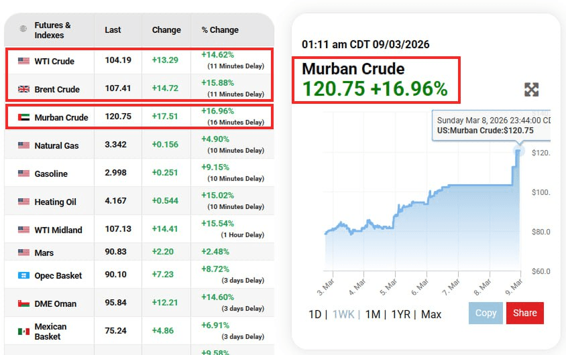Screen dimensions: 566x355
Task: Select the 1WK chart range
Action: 343,314
